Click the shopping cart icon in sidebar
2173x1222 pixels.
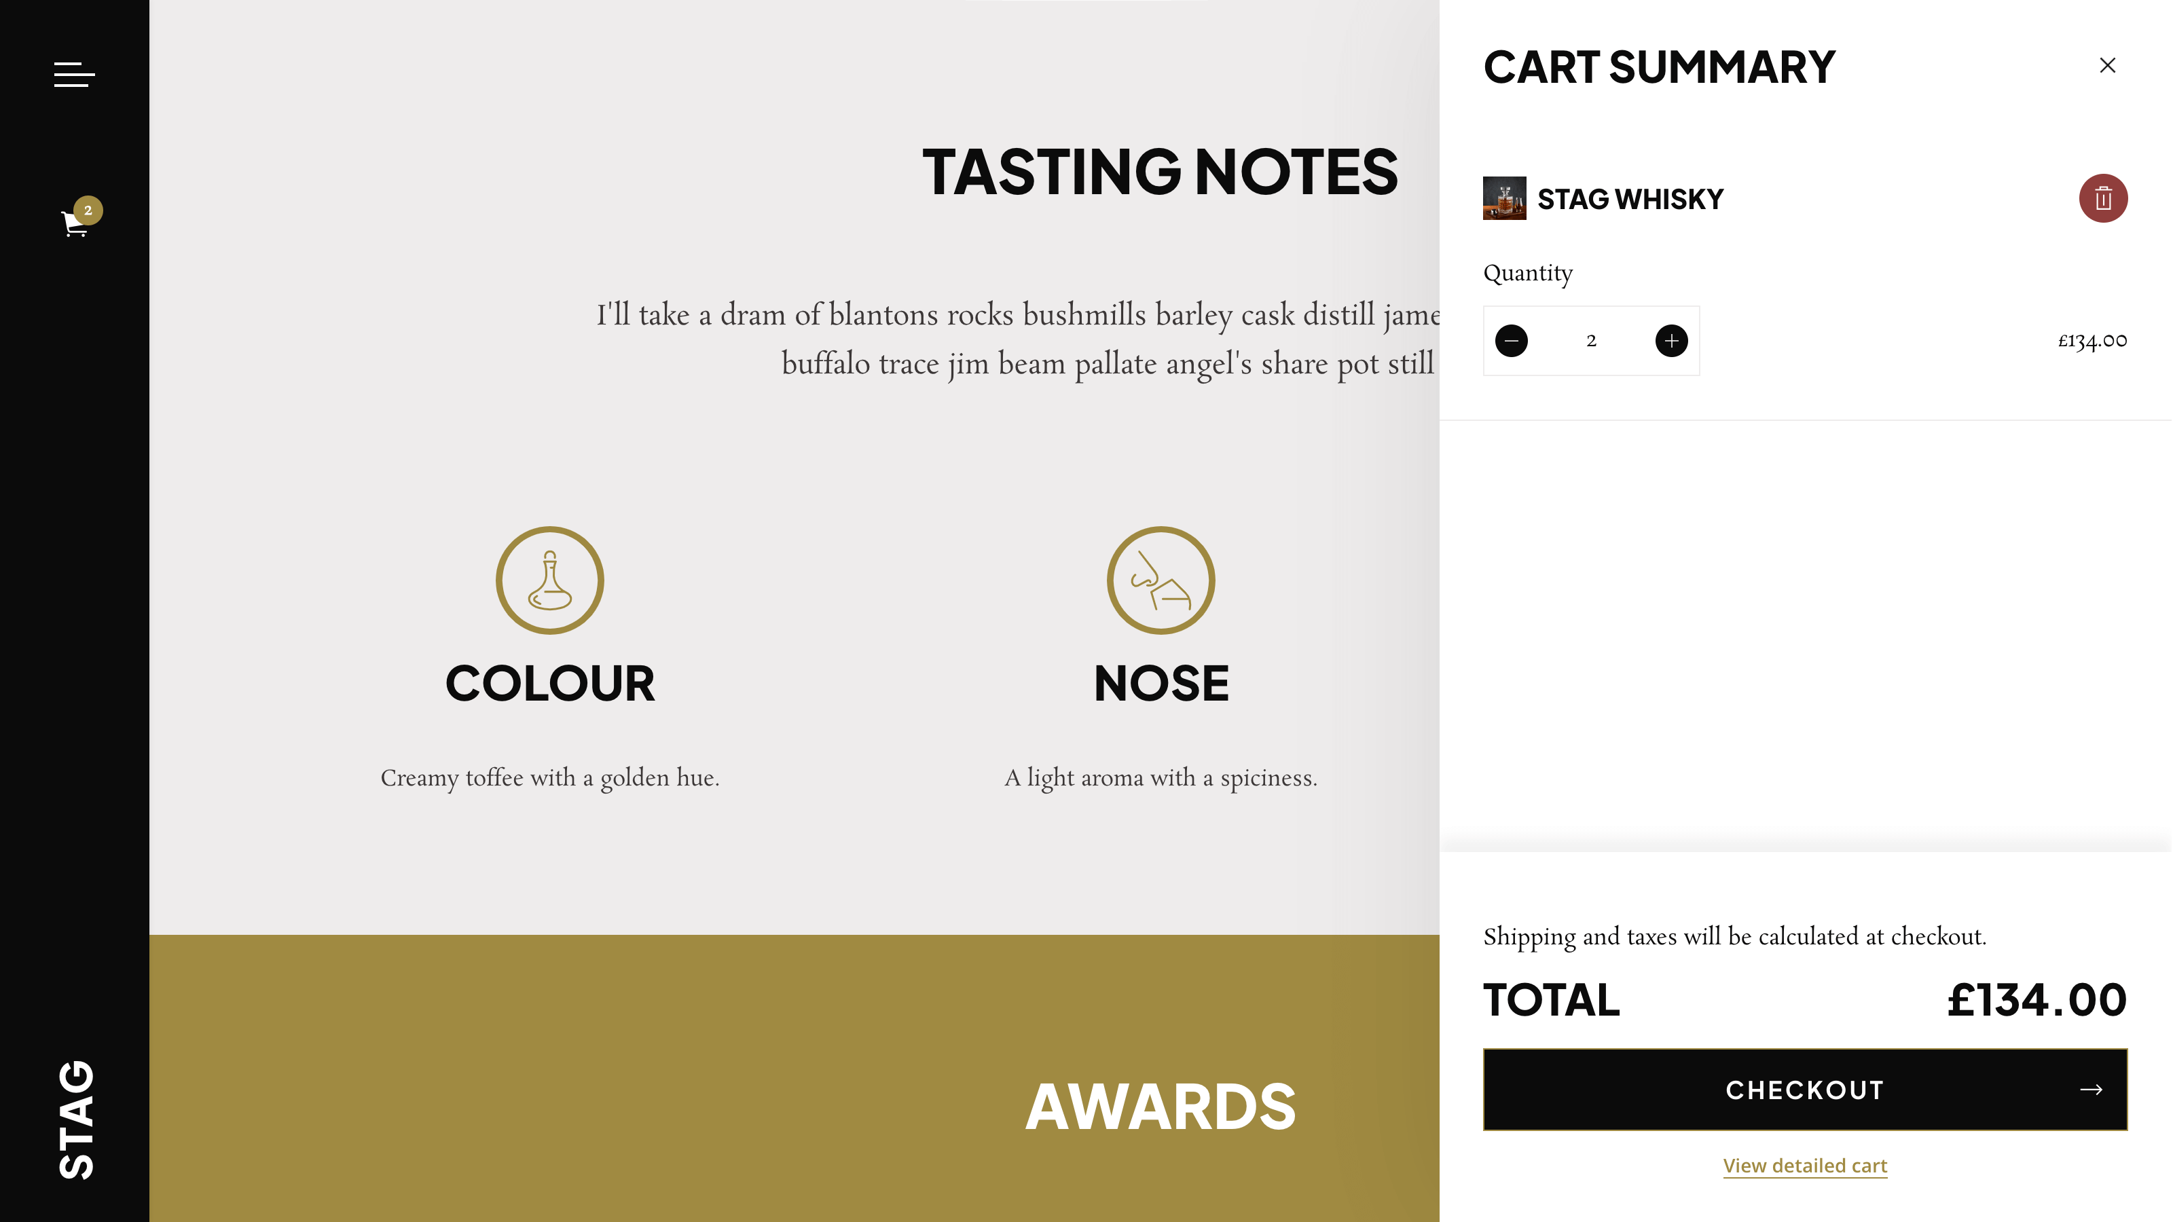click(74, 224)
